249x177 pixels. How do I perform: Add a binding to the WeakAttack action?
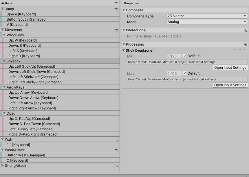116,150
